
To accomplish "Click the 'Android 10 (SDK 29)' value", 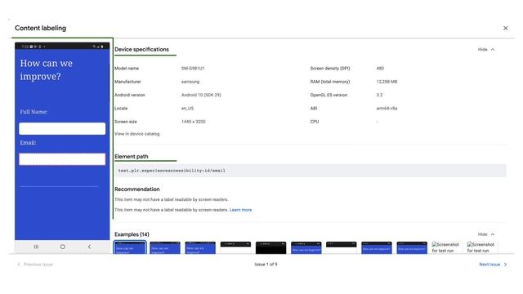I will coord(201,95).
